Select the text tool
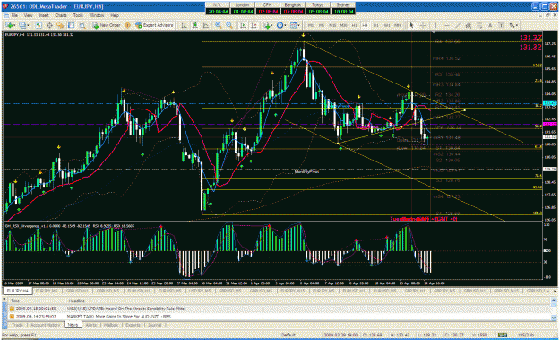 coord(490,25)
